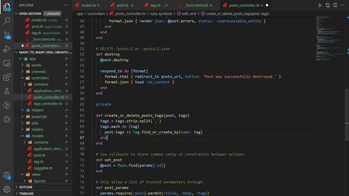Expand the layouts folder
The image size is (349, 196).
click(x=25, y=181)
